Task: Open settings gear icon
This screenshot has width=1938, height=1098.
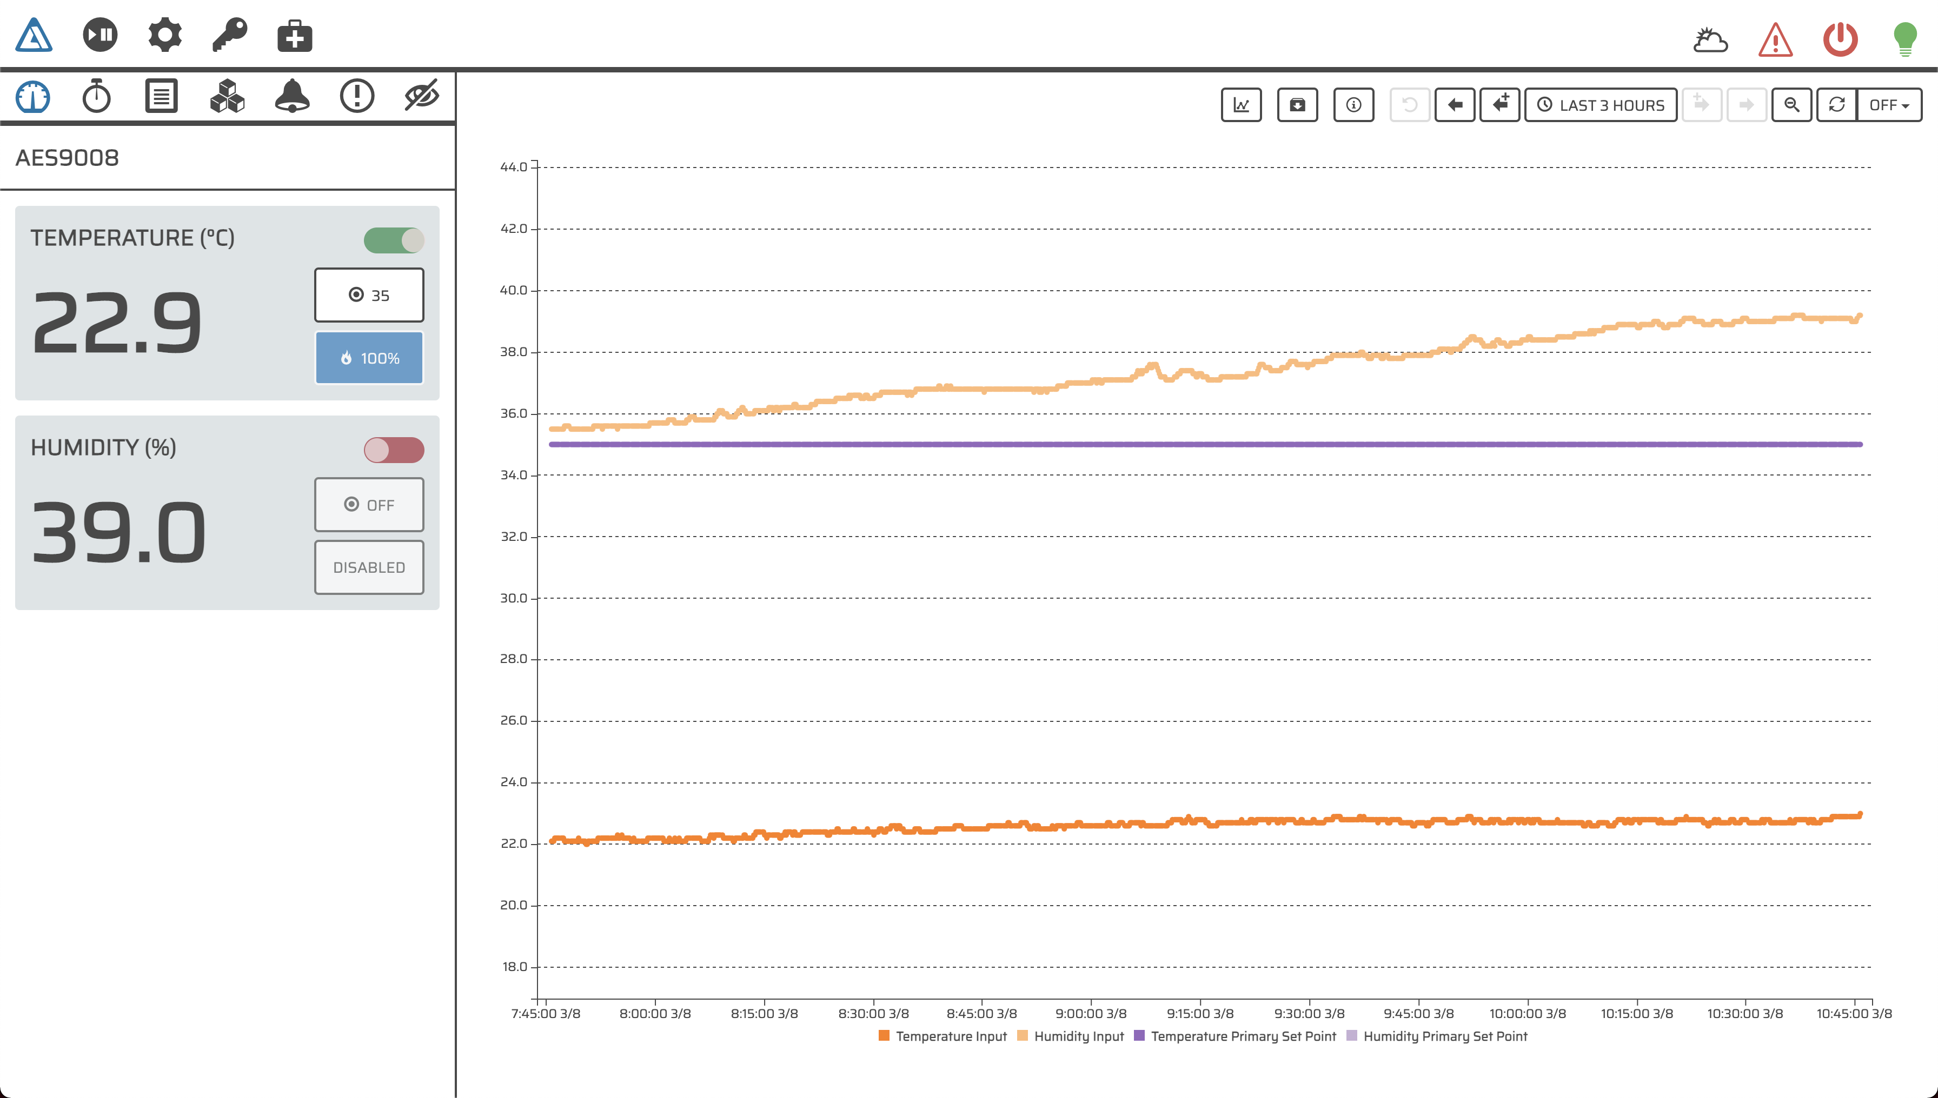Action: point(164,36)
